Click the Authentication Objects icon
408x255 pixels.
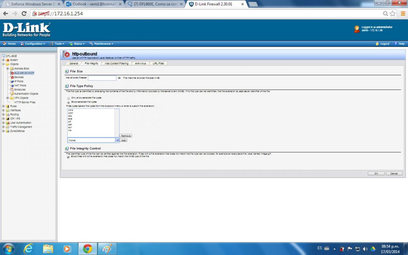12,94
